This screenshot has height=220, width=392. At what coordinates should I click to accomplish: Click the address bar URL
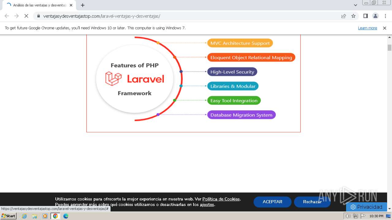click(x=102, y=16)
